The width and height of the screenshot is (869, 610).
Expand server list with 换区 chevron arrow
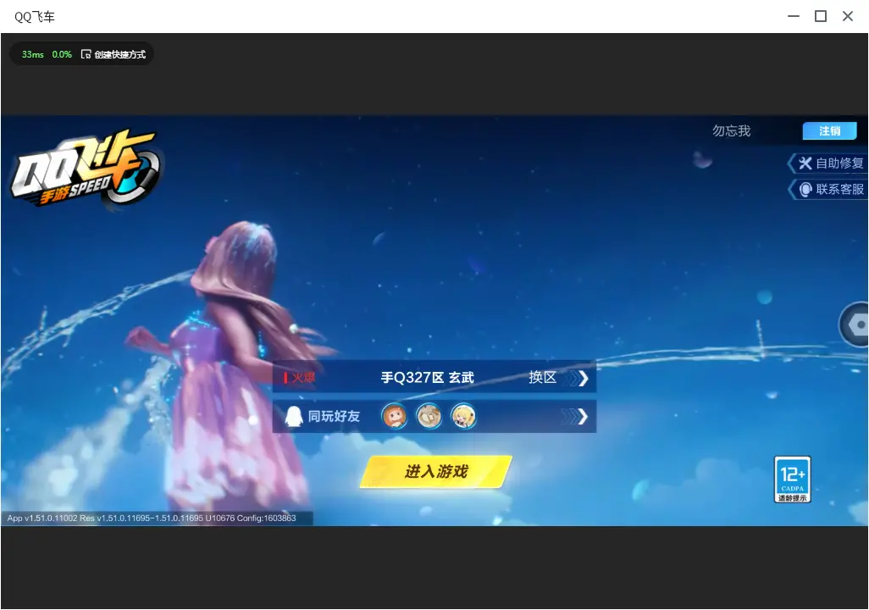point(578,378)
